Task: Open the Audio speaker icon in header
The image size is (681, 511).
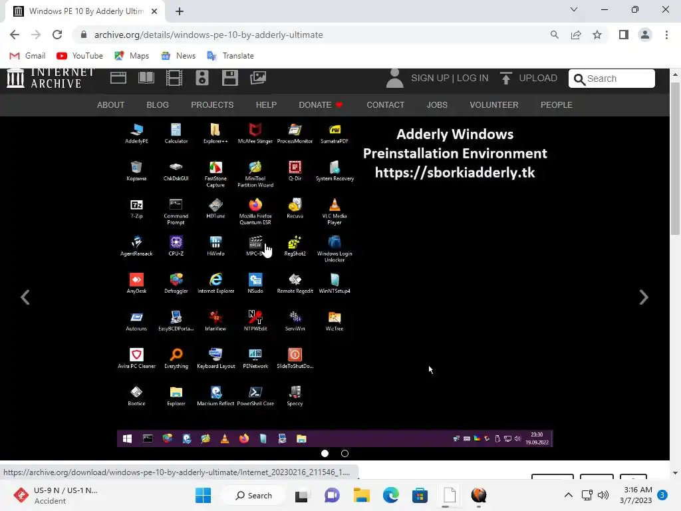Action: pos(202,79)
